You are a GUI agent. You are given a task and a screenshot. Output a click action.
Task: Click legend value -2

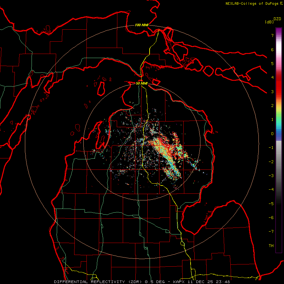tap(271, 162)
